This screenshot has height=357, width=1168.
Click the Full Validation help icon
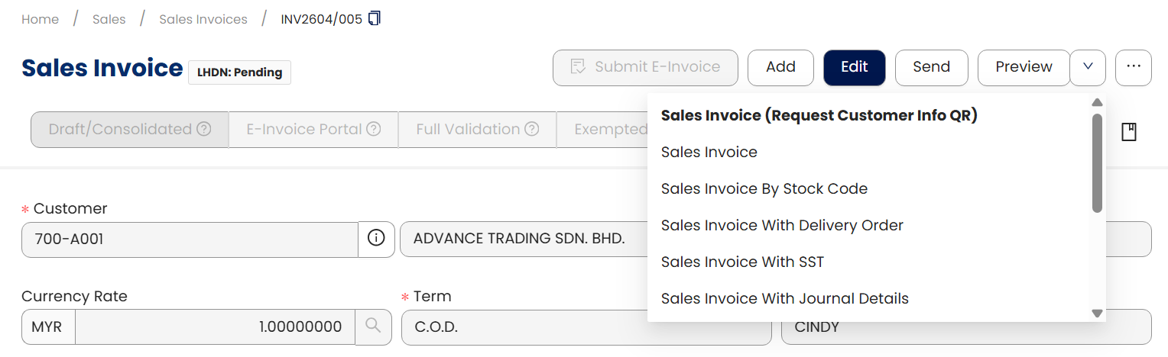[532, 129]
